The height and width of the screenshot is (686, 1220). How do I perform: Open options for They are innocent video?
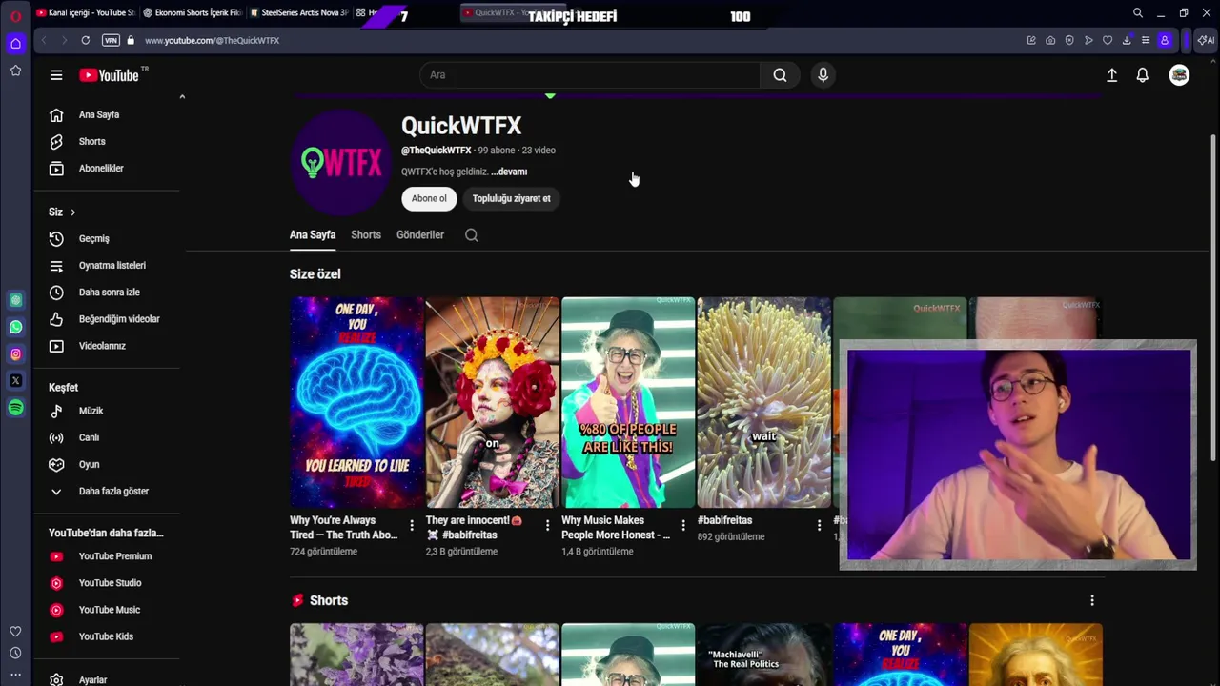(547, 525)
